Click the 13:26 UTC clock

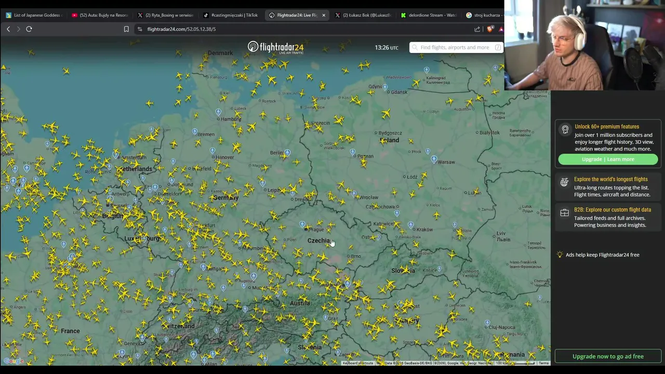[387, 47]
